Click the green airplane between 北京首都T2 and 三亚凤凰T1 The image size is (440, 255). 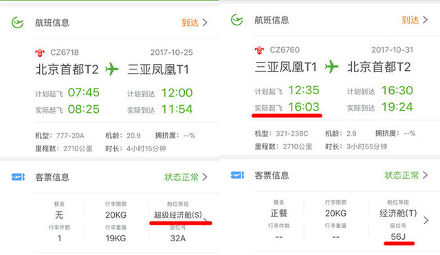112,69
